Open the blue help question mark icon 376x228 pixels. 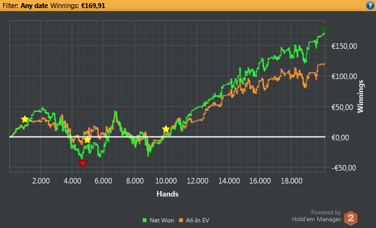370,6
